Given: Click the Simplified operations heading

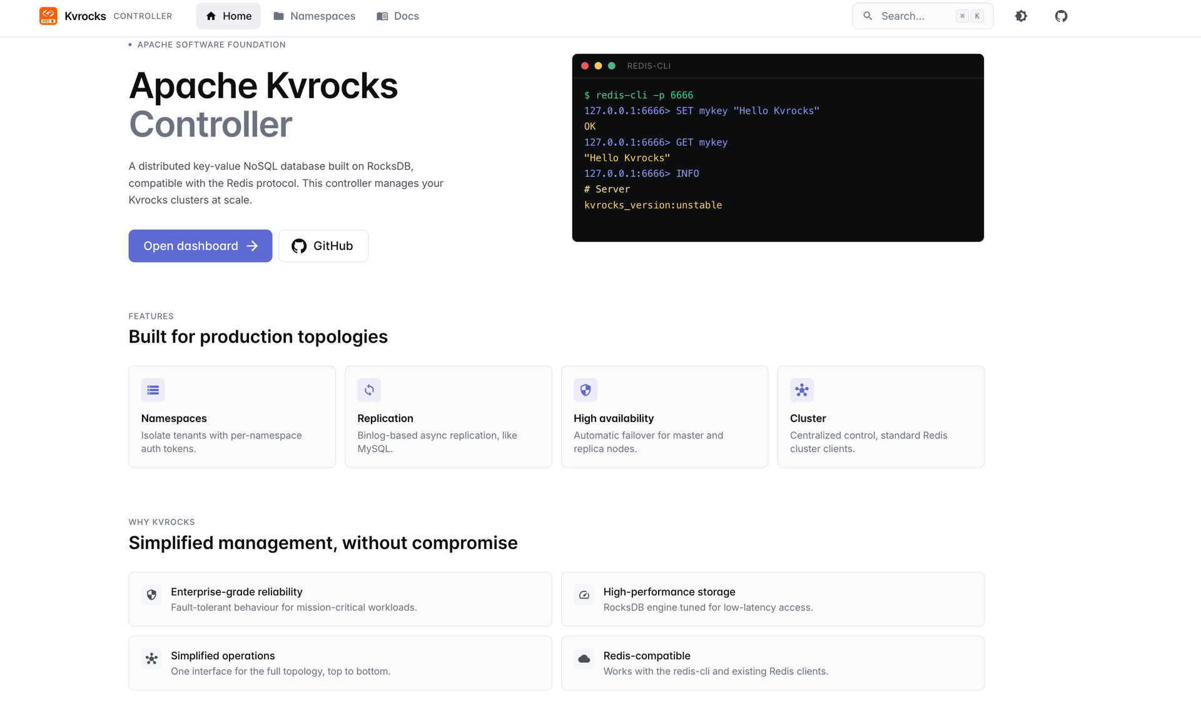Looking at the screenshot, I should coord(223,655).
